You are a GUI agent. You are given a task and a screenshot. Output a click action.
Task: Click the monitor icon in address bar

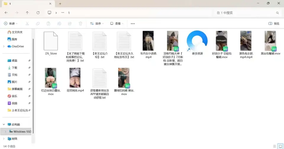(x=49, y=13)
